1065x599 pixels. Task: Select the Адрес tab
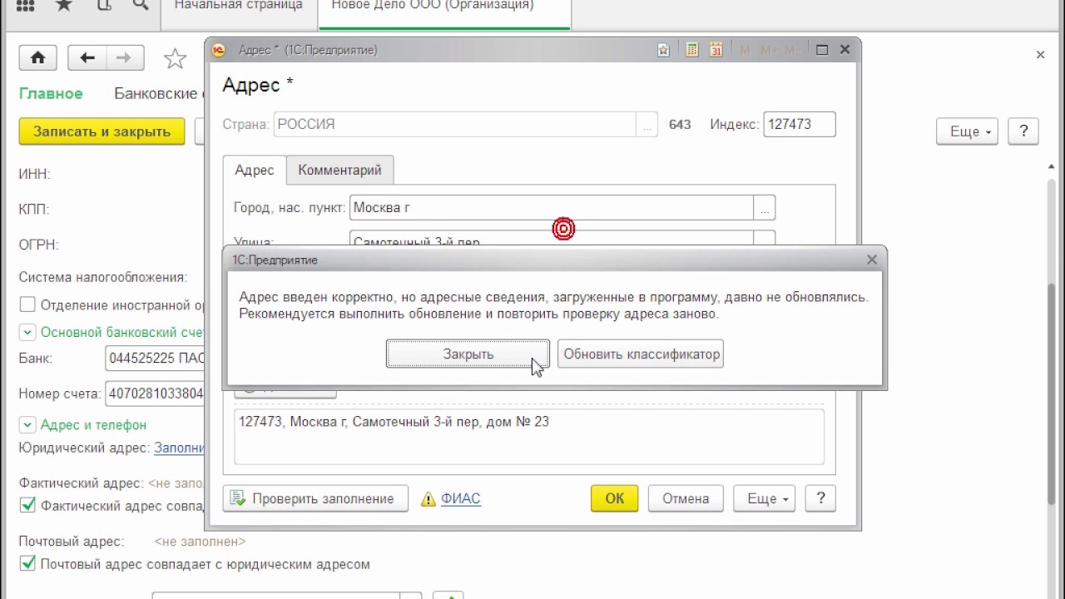coord(255,170)
